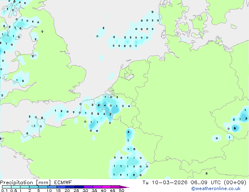
Task: Click legend label '0.5'
Action: coord(14,190)
